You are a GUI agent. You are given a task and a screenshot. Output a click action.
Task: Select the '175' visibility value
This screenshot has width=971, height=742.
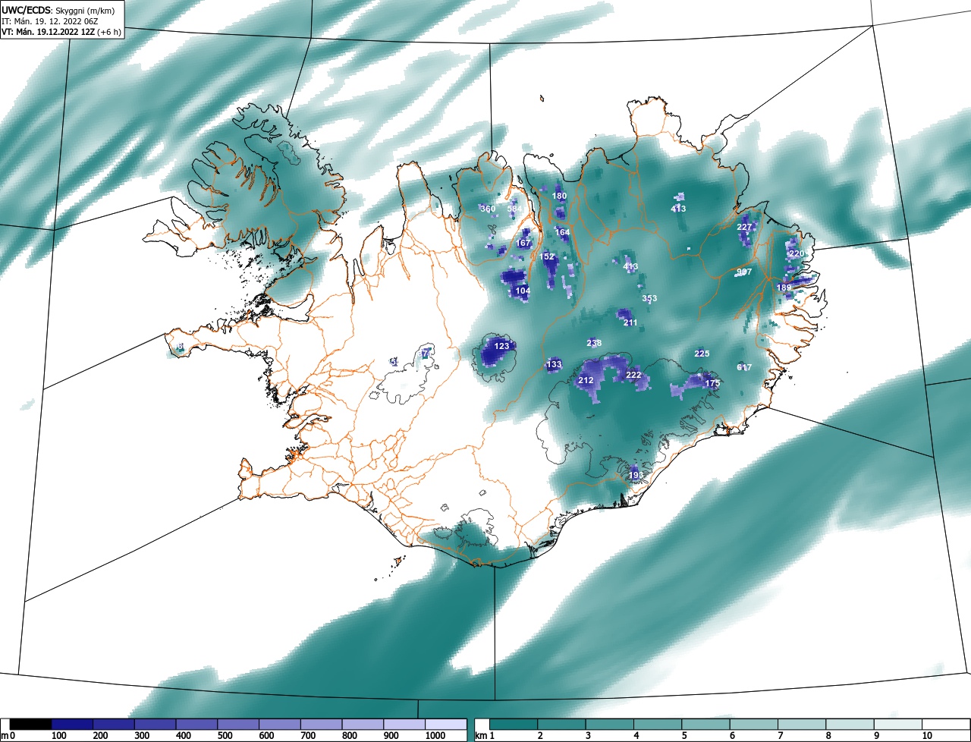click(x=712, y=384)
